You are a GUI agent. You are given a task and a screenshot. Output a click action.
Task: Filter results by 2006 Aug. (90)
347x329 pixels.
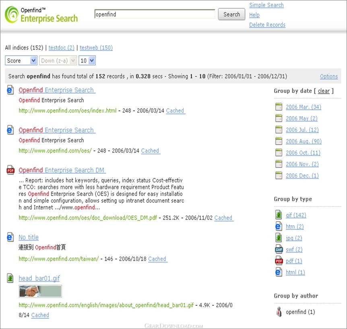point(304,141)
